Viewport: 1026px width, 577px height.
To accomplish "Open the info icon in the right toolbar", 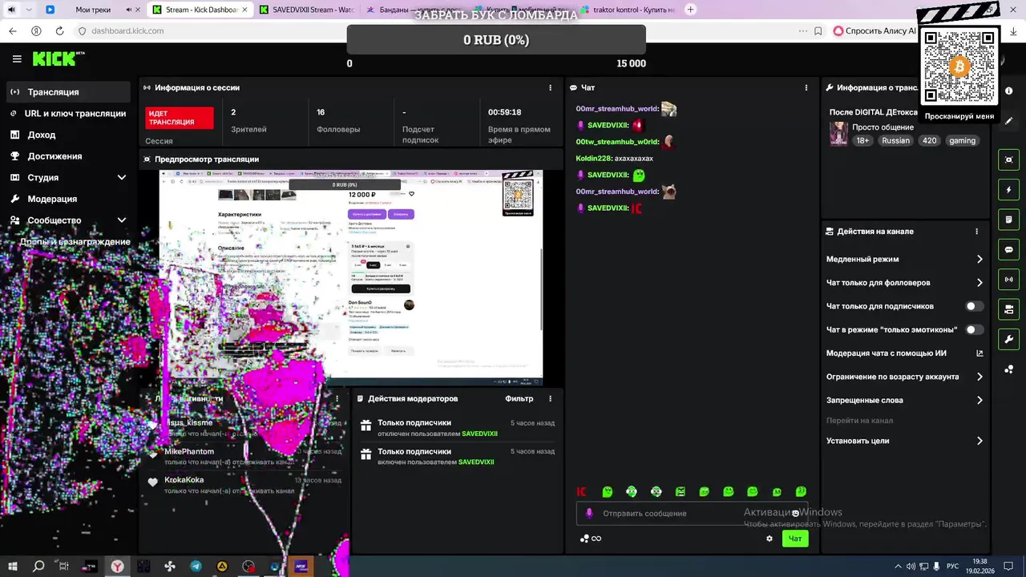I will 1008,91.
